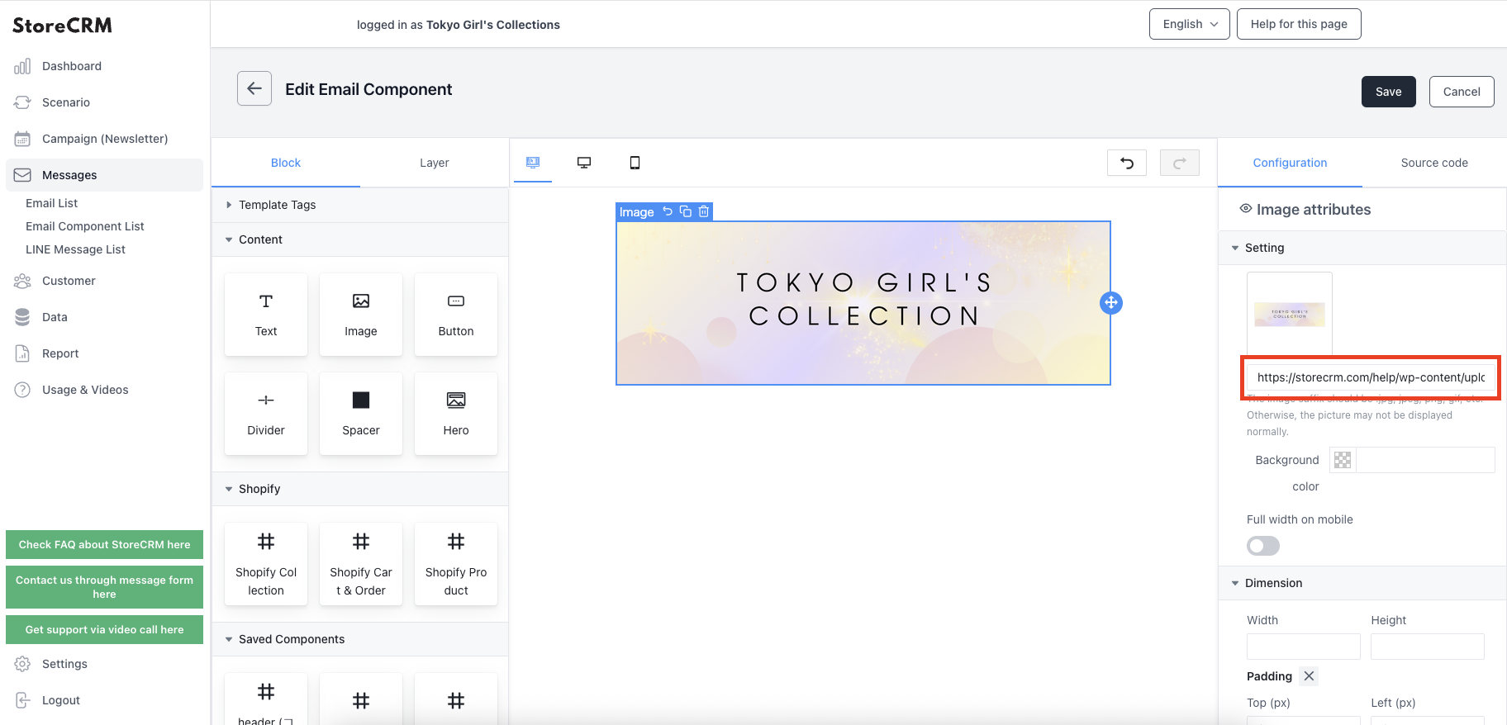
Task: Click Help for this page
Action: pos(1299,24)
